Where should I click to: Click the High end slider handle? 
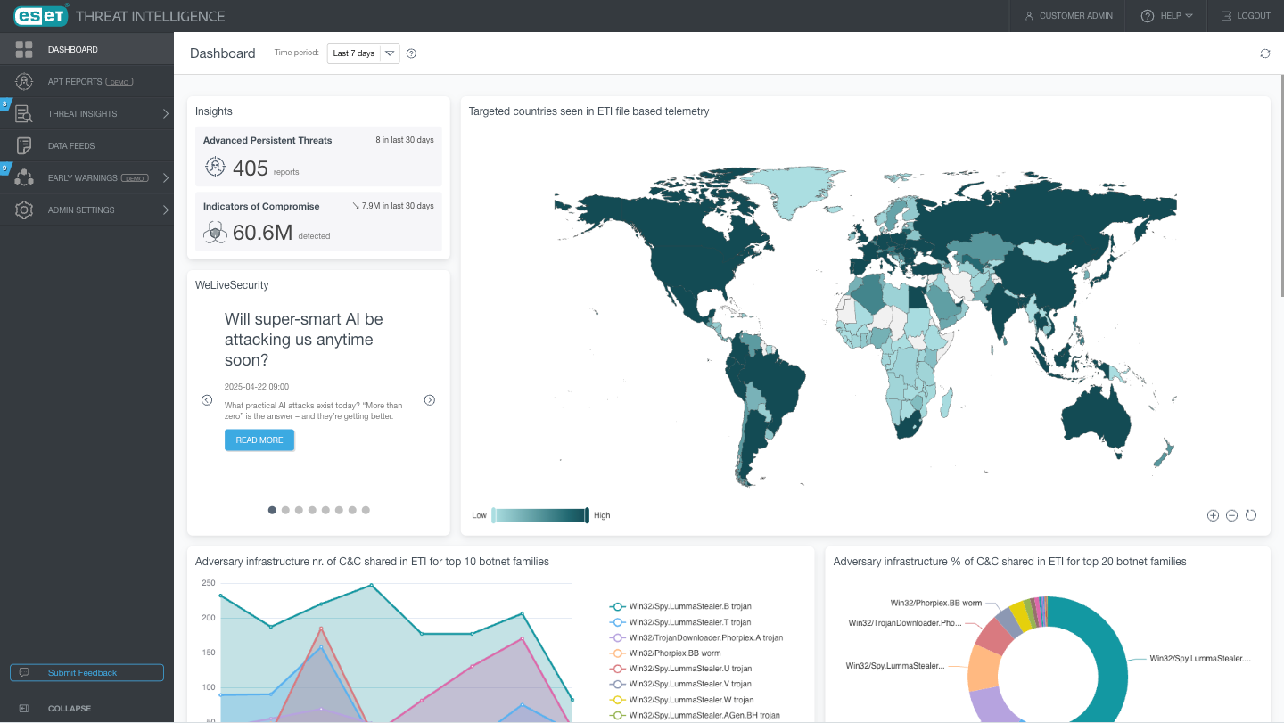tap(587, 515)
